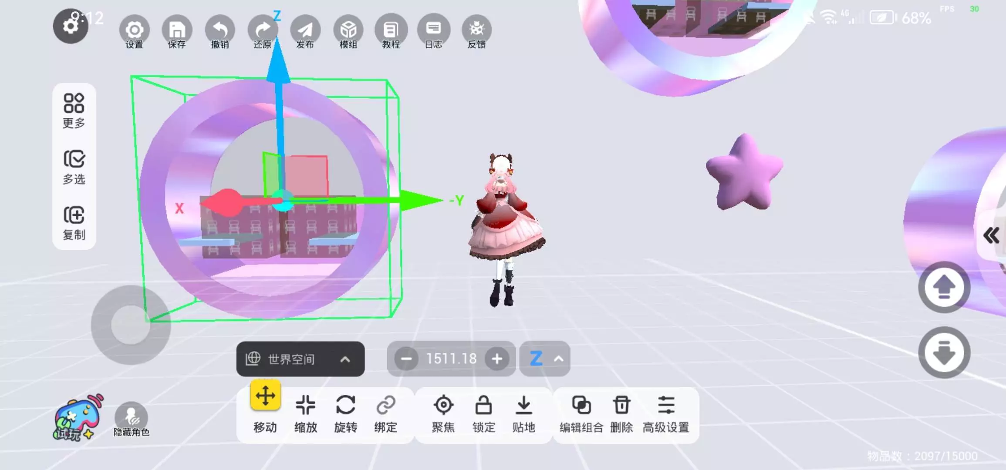Open the Z axis selector dropdown
Viewport: 1006px width, 470px height.
pos(545,359)
